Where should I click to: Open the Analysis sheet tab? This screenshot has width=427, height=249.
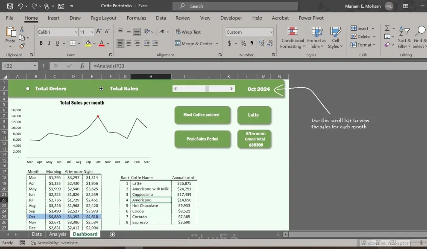[57, 234]
